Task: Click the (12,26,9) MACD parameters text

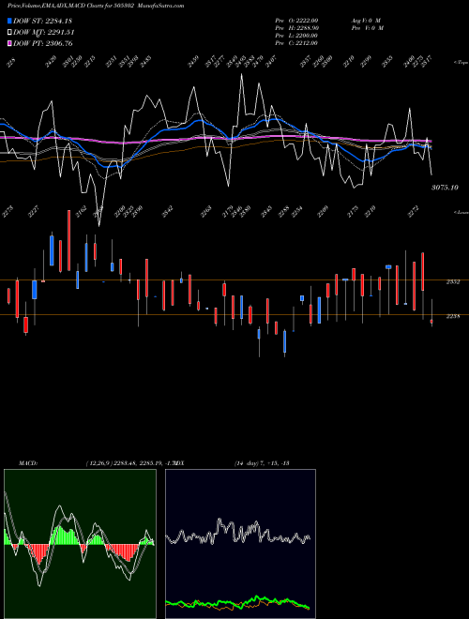Action: pyautogui.click(x=134, y=463)
